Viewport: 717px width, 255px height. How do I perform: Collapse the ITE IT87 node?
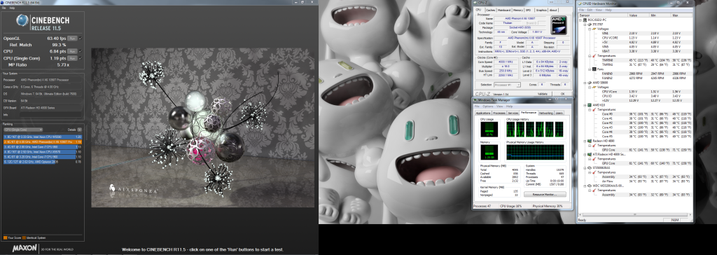point(585,25)
